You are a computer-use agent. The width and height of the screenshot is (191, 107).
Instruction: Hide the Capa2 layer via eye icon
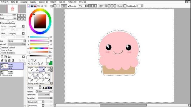(x=1, y=65)
